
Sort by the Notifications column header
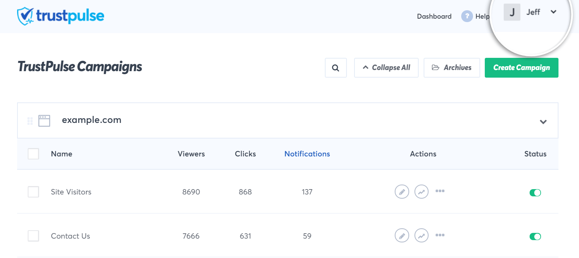pyautogui.click(x=307, y=154)
